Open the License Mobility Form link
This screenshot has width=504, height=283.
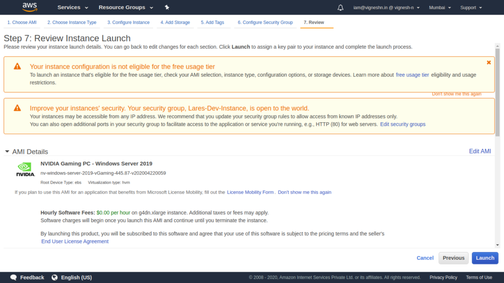click(251, 192)
